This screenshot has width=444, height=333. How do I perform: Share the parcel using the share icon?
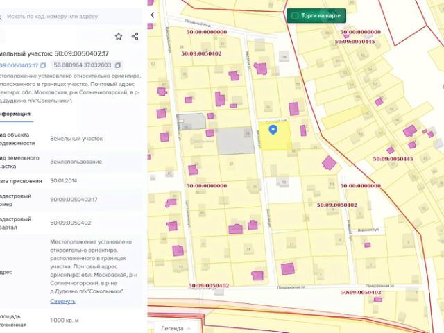coord(135,36)
